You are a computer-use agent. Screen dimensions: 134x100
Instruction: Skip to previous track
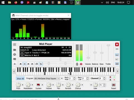click(28, 64)
